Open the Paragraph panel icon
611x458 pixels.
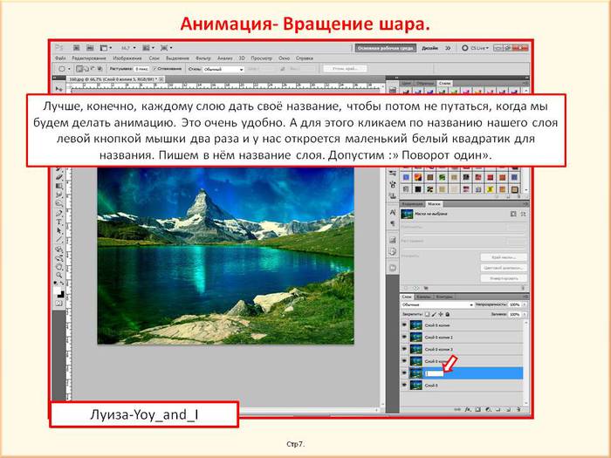[x=393, y=223]
